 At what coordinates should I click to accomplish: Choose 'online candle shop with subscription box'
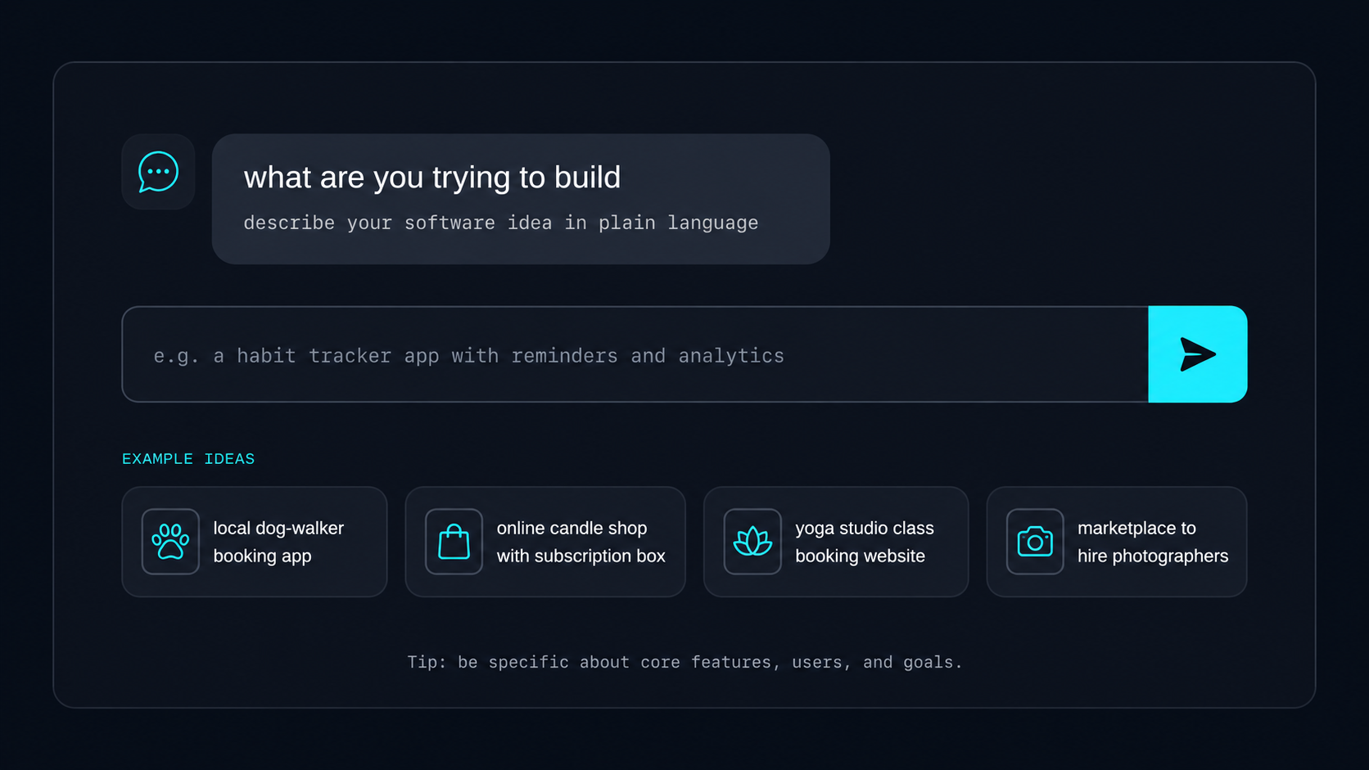pyautogui.click(x=545, y=542)
